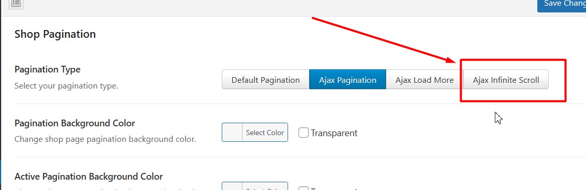The image size is (586, 190).
Task: Select the Ajax Infinite Scroll option
Action: tap(506, 79)
